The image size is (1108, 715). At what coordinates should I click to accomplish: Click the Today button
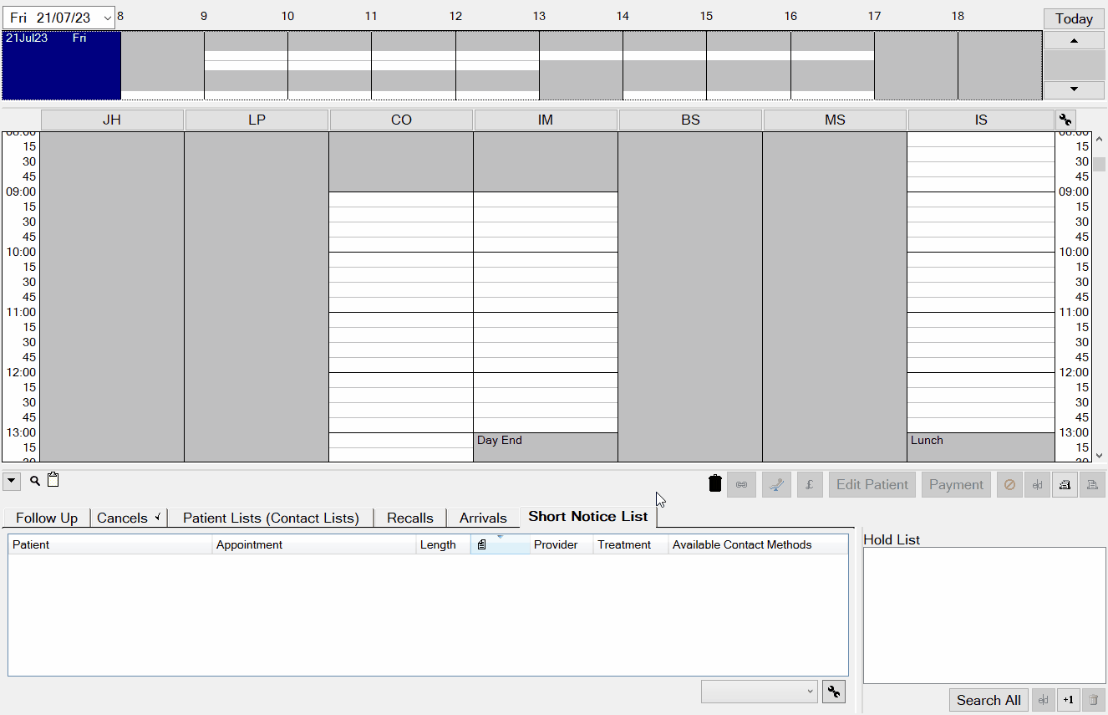click(x=1073, y=18)
